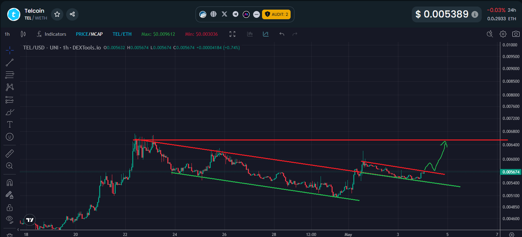Screen dimensions: 522x237
Task: Click the TradingView logo on chart
Action: coord(30,220)
